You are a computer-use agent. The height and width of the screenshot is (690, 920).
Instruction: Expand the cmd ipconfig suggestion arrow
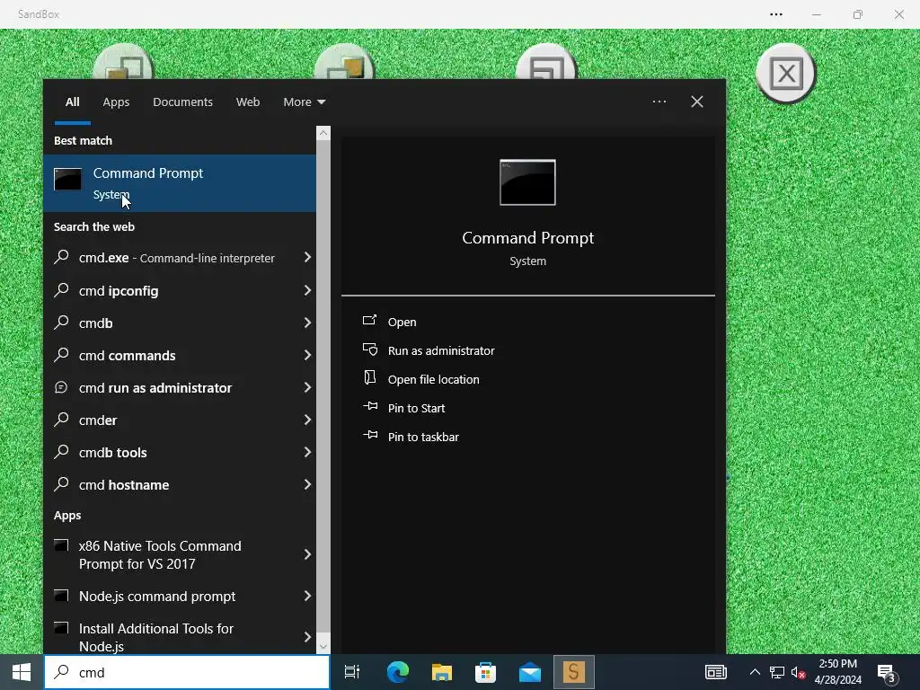click(x=307, y=290)
